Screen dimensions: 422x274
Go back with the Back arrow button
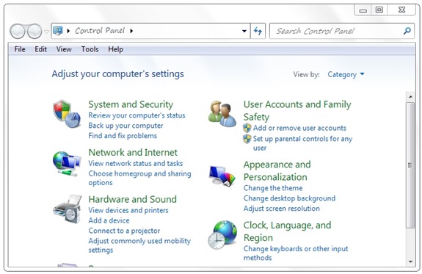(x=18, y=32)
